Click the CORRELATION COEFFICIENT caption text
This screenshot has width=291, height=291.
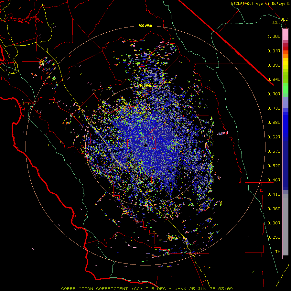[x=94, y=289]
